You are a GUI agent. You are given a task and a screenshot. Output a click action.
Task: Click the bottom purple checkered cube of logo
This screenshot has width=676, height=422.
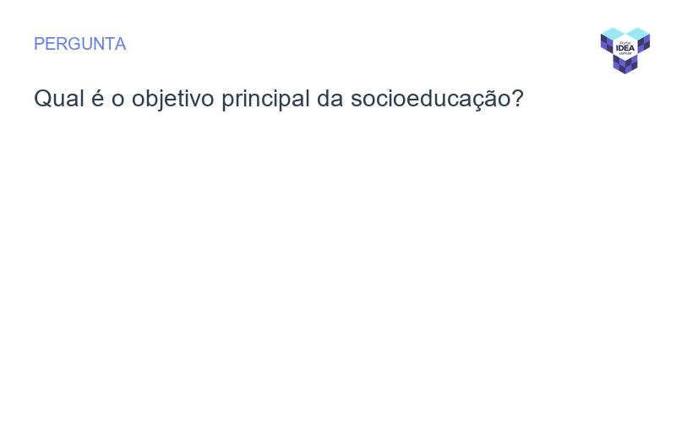pyautogui.click(x=625, y=65)
